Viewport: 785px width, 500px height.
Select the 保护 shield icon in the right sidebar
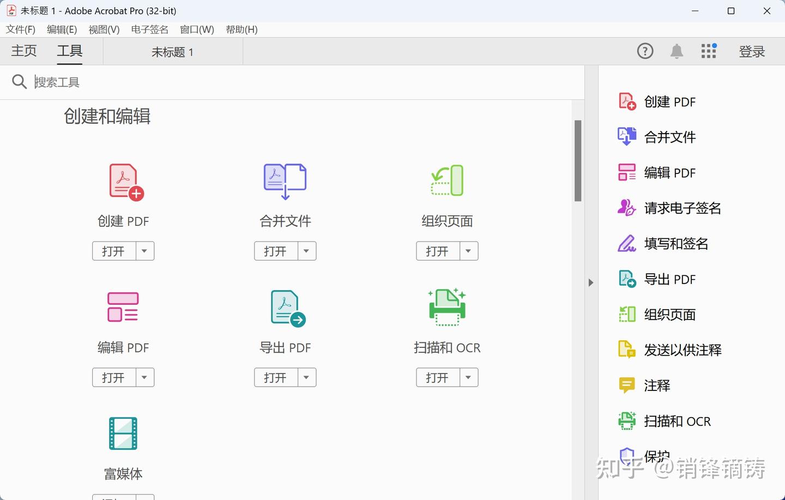point(627,456)
